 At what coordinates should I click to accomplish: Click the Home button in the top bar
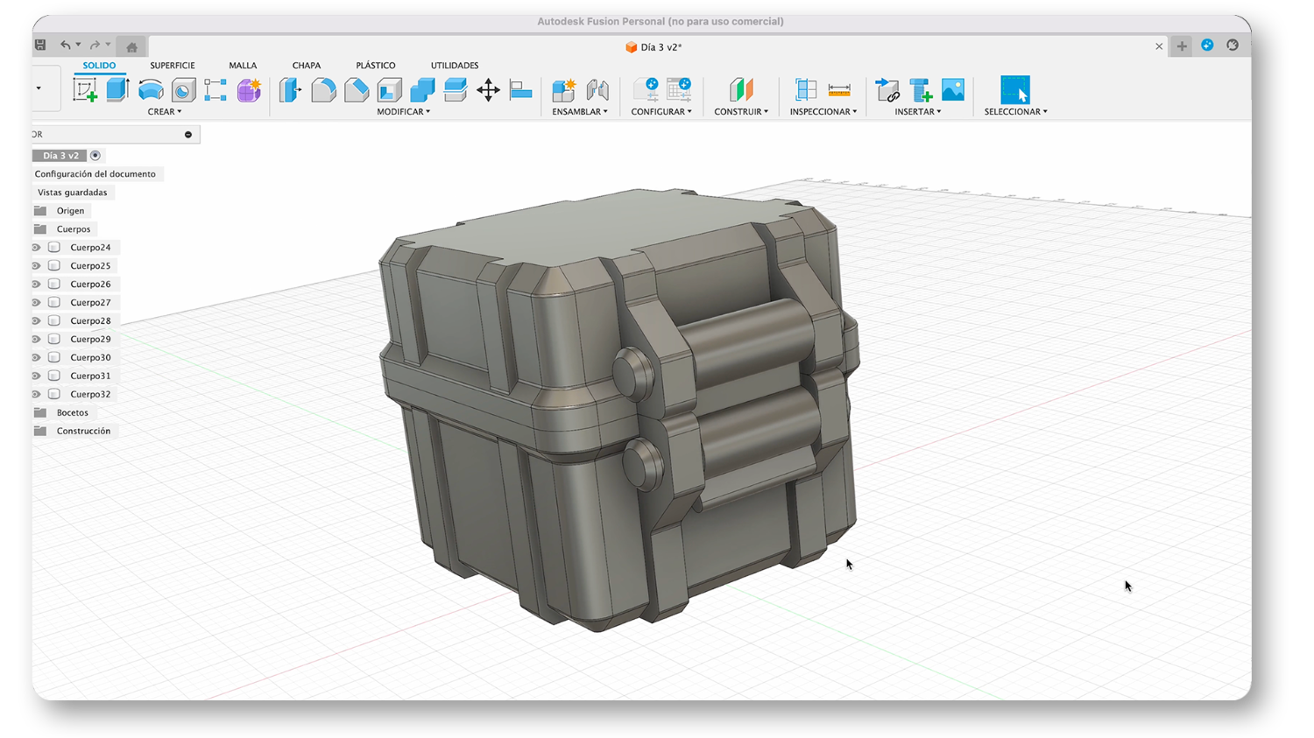pos(131,47)
